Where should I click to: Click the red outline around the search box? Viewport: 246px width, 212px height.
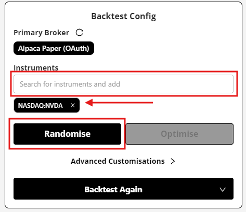[124, 72]
